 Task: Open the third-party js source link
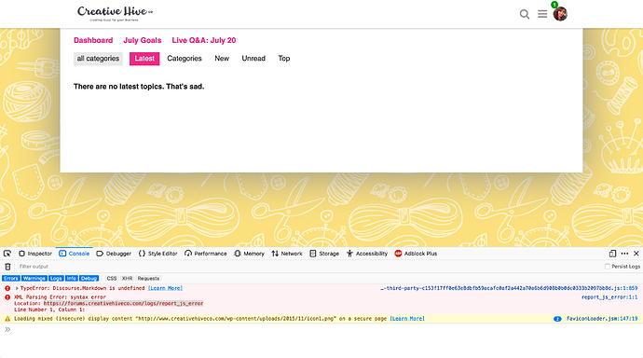coord(509,288)
